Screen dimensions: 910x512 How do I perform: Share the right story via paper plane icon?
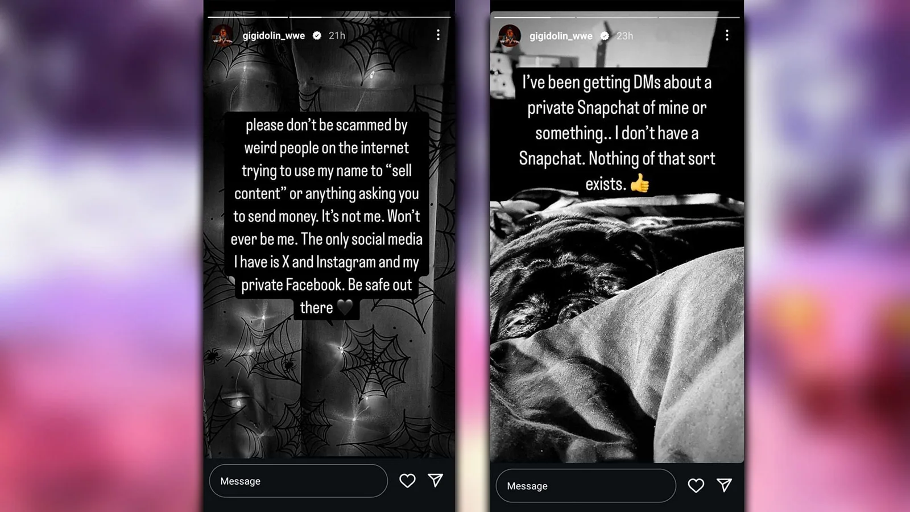724,485
